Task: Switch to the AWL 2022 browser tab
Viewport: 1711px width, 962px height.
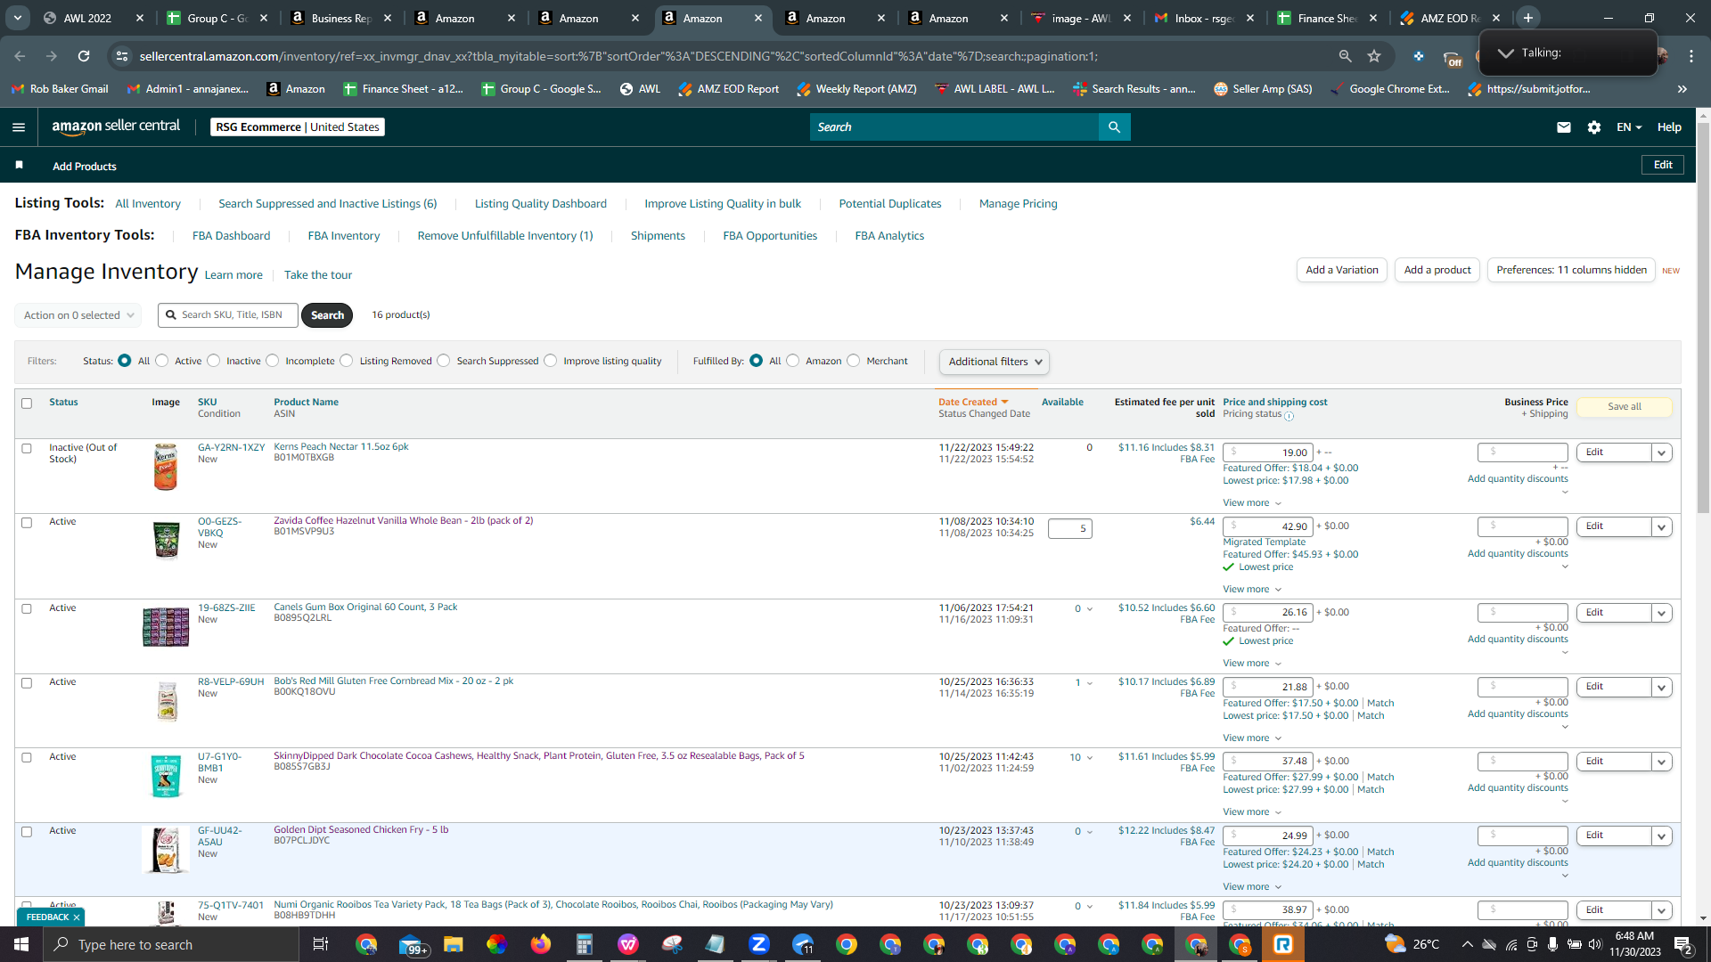Action: point(93,18)
